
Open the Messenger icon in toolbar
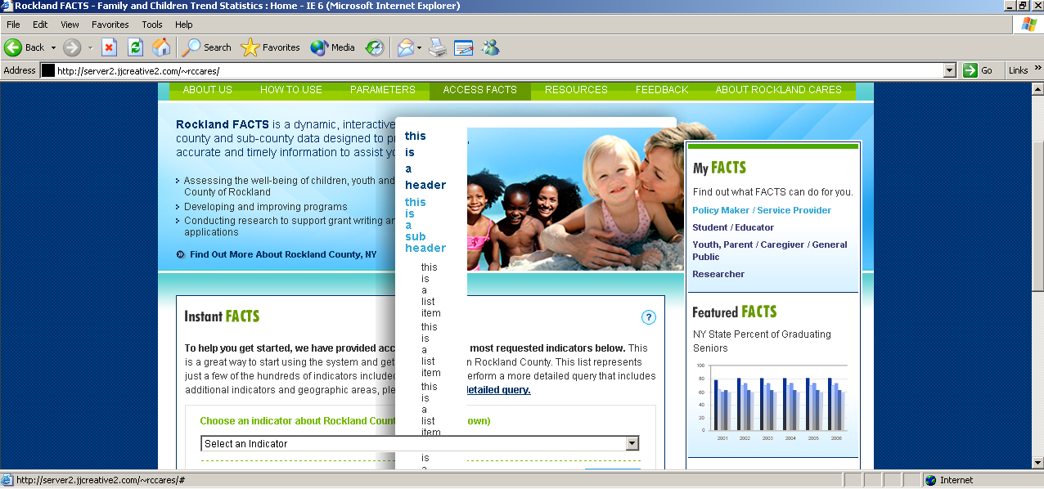click(491, 47)
